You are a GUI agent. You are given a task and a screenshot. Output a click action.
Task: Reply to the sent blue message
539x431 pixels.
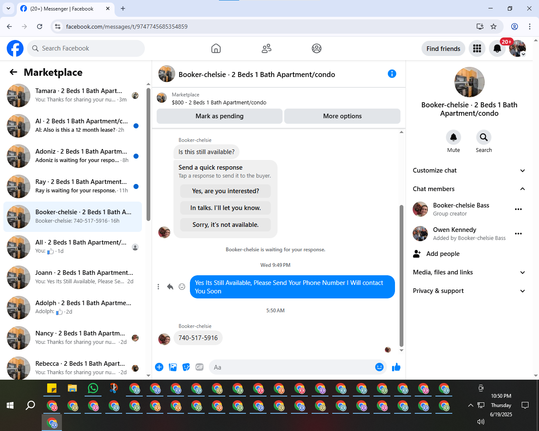point(170,287)
